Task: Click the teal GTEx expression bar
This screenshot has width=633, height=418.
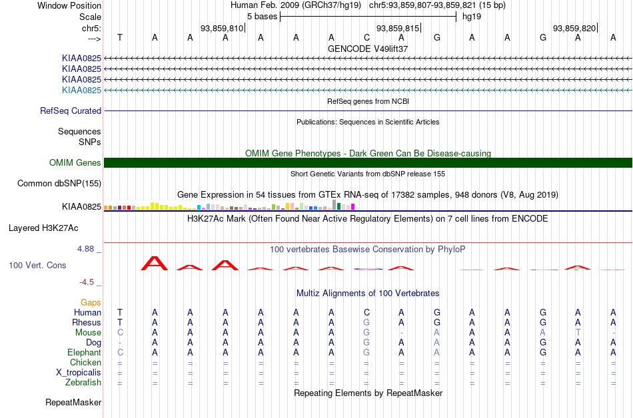Action: (x=199, y=208)
